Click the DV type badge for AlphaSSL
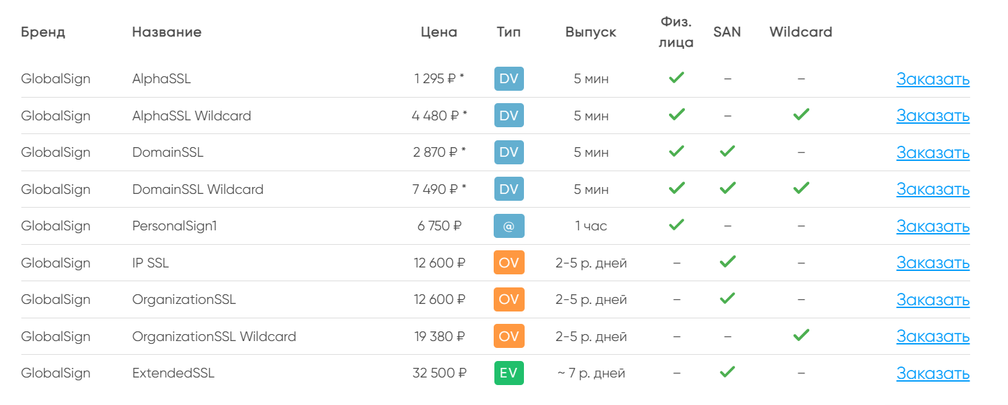Image resolution: width=1008 pixels, height=405 pixels. pyautogui.click(x=509, y=78)
